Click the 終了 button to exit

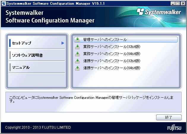coord(169,117)
